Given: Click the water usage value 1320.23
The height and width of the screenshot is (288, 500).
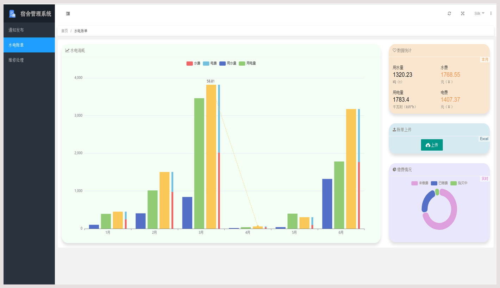Looking at the screenshot, I should point(402,75).
